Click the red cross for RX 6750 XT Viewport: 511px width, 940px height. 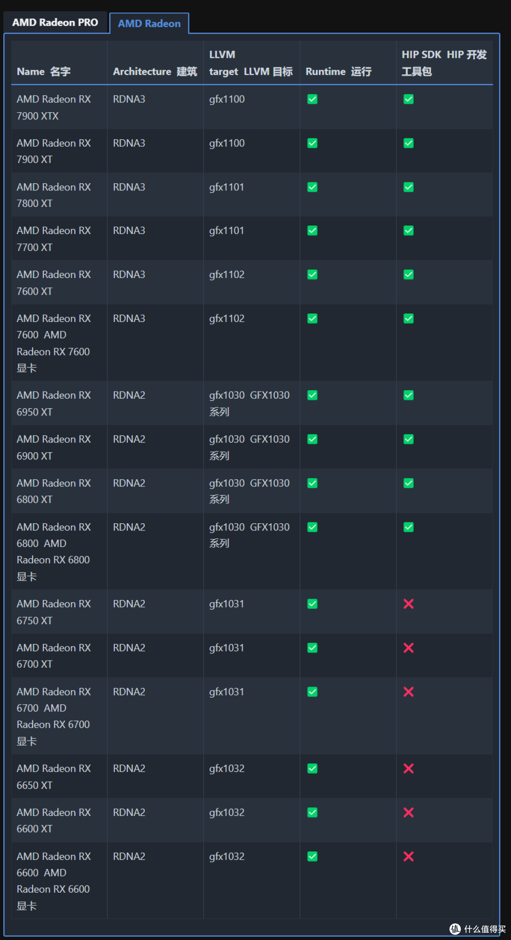tap(408, 604)
